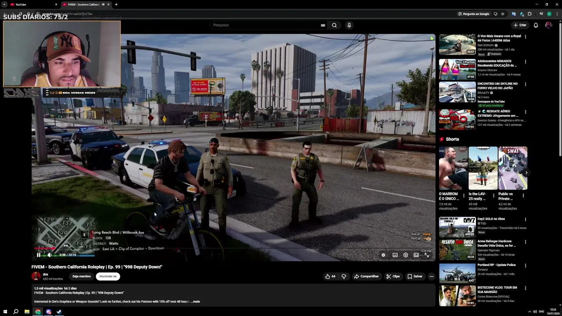
Task: Click the install app icon in address bar
Action: 495,14
